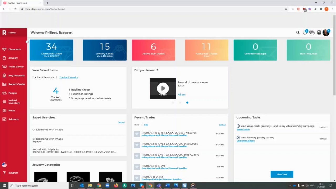Click the middle Jewelry Categories thumbnail

pyautogui.click(x=78, y=177)
